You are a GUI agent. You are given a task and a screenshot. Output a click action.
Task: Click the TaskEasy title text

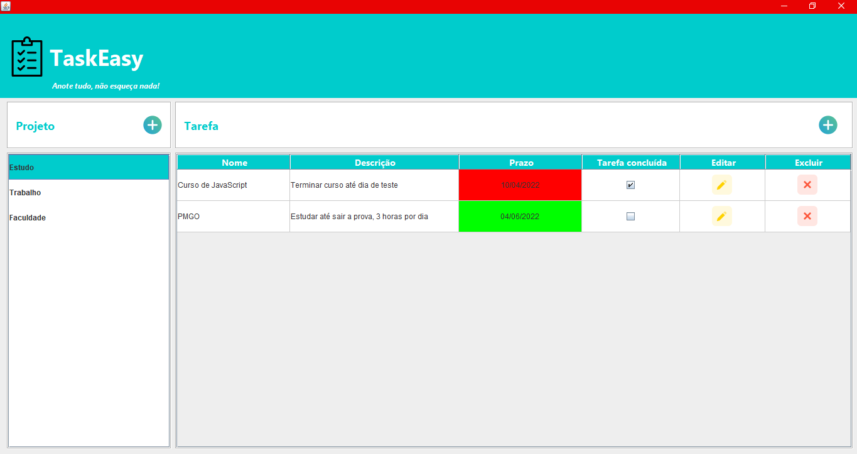point(95,58)
